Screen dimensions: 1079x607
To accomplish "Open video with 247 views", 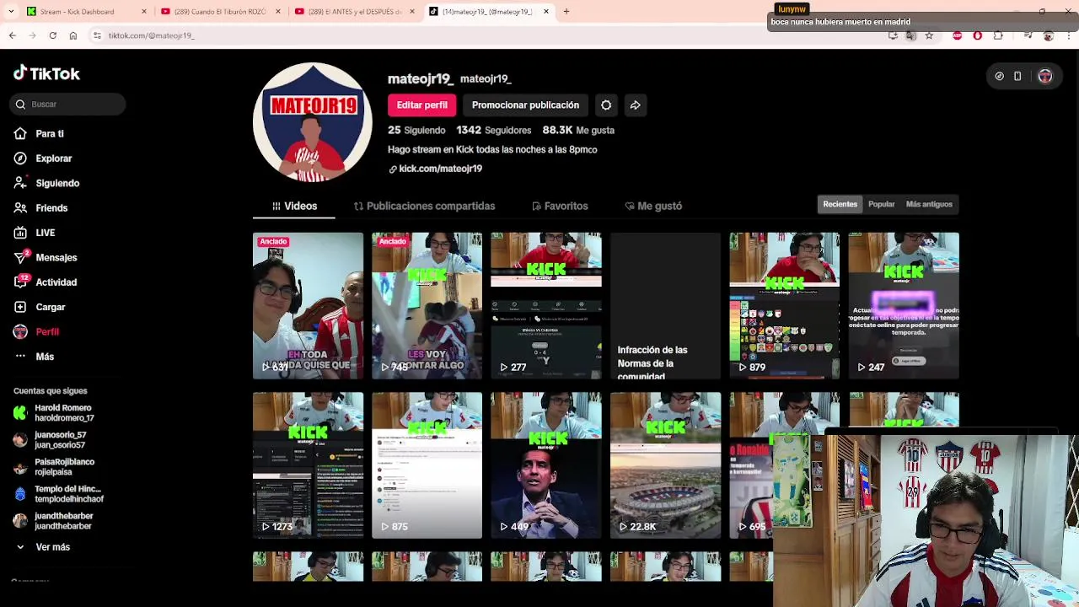I will (904, 305).
